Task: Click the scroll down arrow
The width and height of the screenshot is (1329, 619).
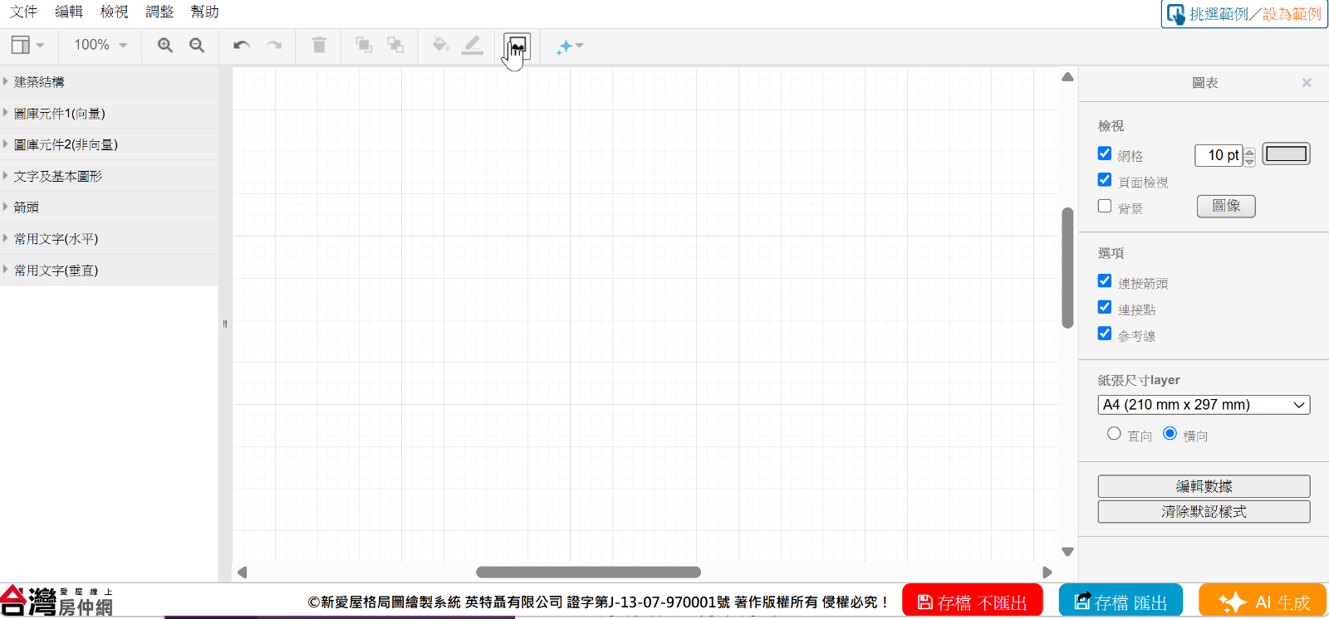Action: click(x=1067, y=552)
